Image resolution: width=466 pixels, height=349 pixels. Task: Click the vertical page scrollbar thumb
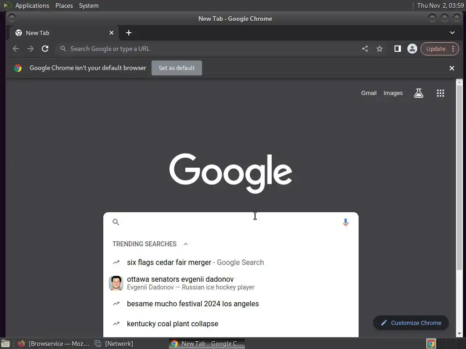(459, 178)
